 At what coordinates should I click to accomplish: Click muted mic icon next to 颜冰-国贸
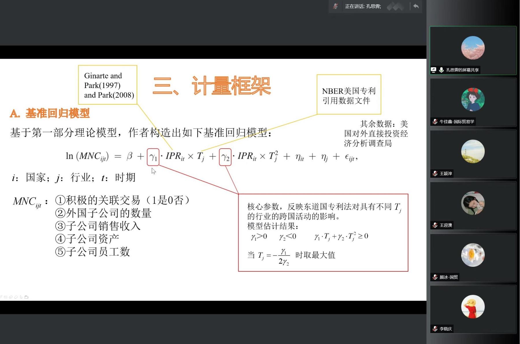click(x=435, y=277)
